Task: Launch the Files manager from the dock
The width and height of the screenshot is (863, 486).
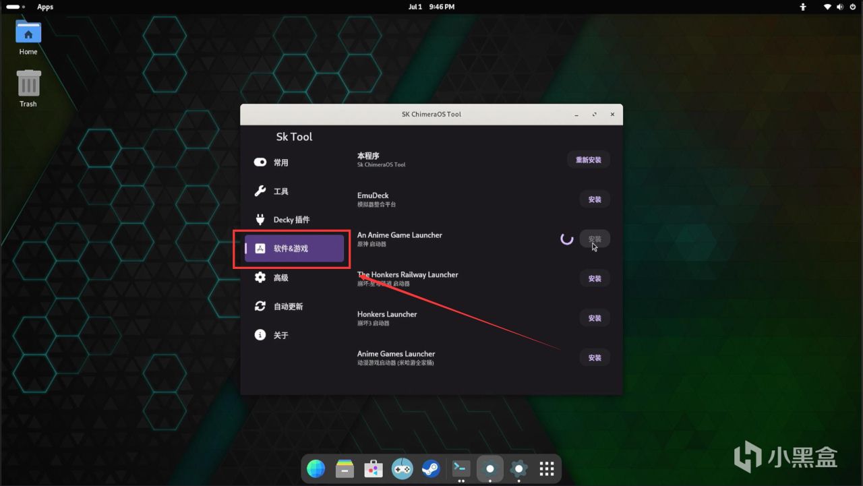Action: click(345, 468)
